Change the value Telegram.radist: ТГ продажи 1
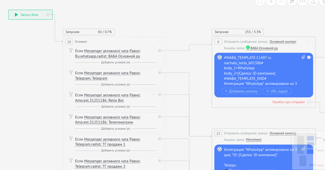 100,144
